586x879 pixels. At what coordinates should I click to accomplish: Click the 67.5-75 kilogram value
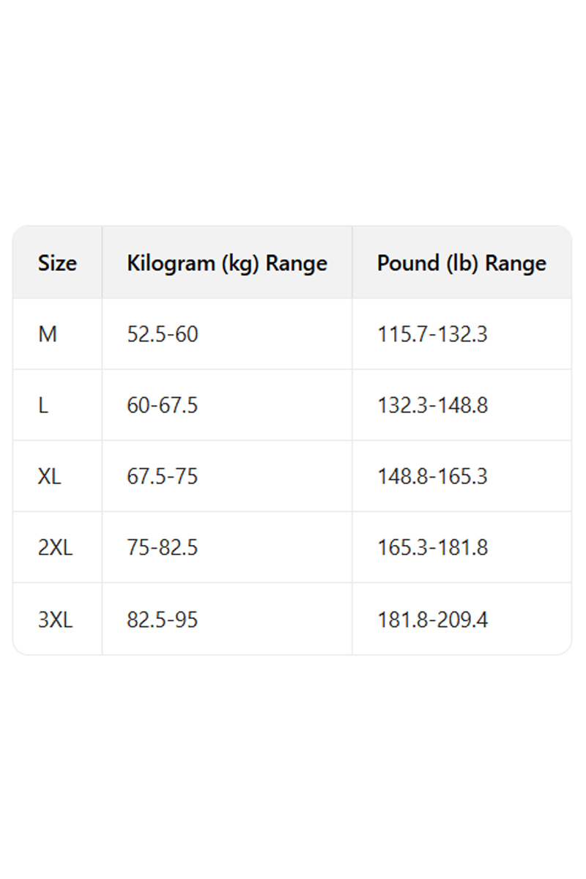point(163,476)
